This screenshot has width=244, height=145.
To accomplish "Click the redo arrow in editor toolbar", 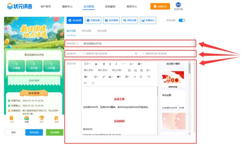I will tap(85, 83).
